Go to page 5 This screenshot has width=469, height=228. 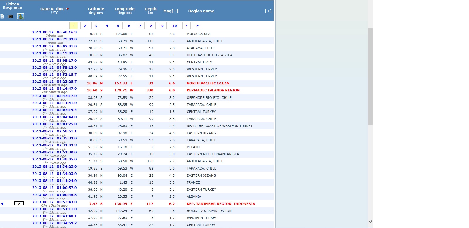point(118,26)
